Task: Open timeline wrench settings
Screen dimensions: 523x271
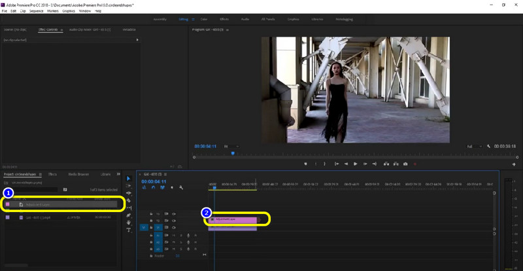Action: coord(180,188)
